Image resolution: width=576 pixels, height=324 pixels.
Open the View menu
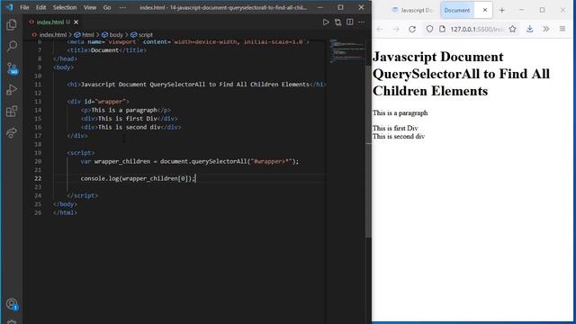[x=90, y=7]
